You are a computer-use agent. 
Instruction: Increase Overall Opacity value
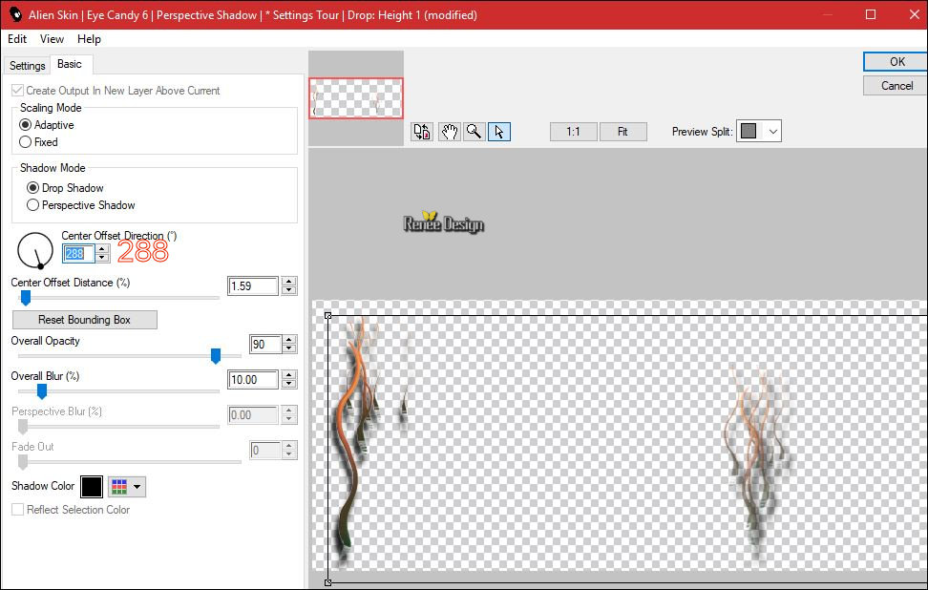(x=289, y=340)
